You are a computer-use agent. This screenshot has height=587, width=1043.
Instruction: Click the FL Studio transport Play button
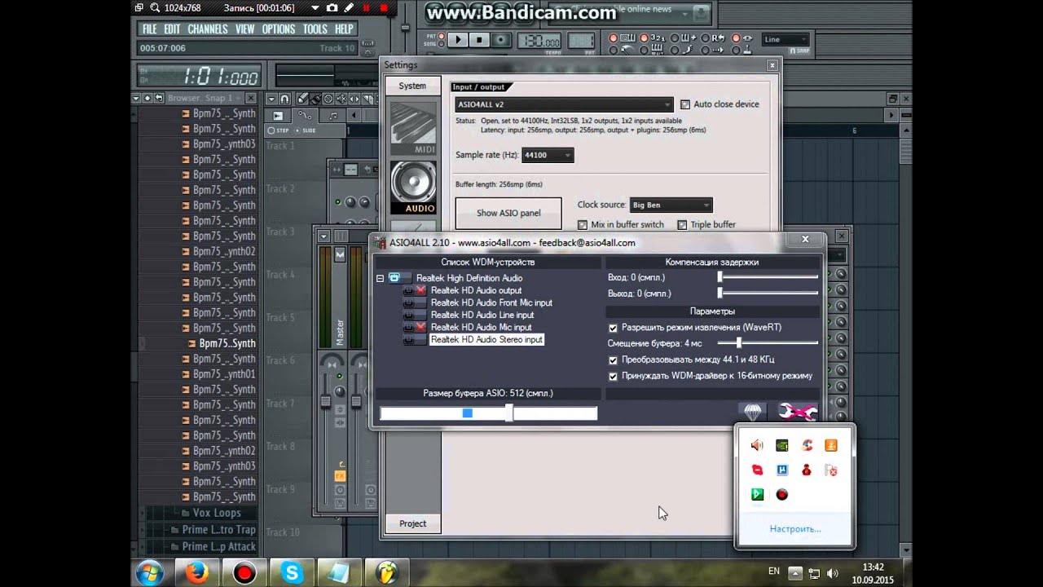pos(457,39)
